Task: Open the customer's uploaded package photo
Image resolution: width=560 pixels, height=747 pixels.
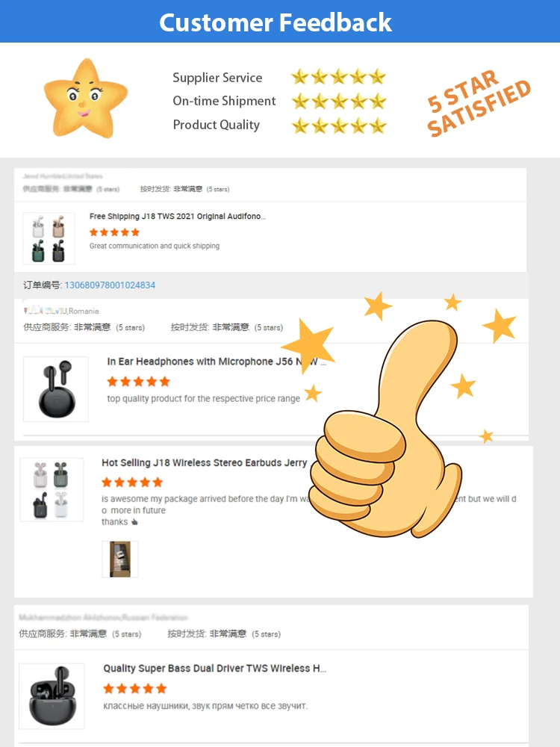Action: point(120,560)
